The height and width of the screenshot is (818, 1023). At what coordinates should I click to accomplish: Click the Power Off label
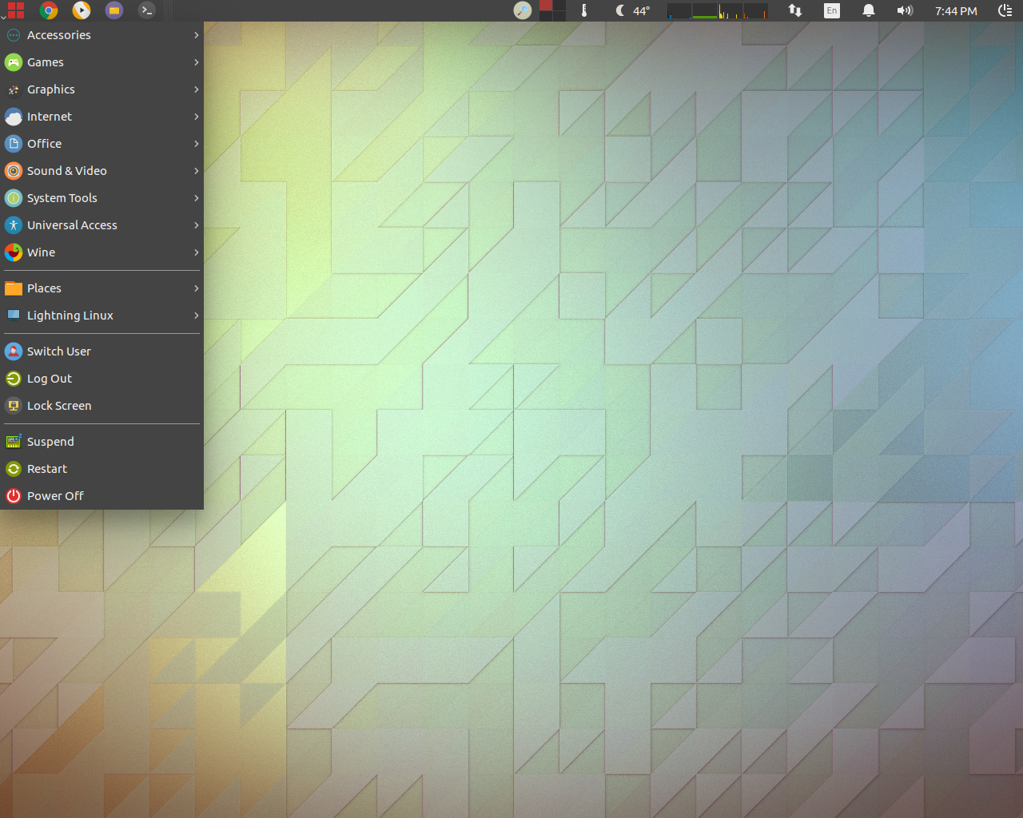click(x=55, y=496)
